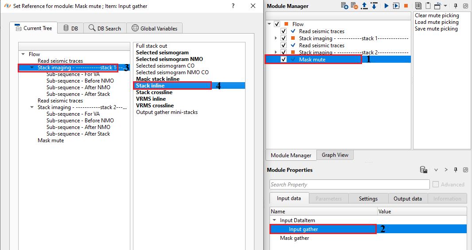Switch to the DB Search tab
Viewport: 472px width, 250px height.
[x=105, y=28]
